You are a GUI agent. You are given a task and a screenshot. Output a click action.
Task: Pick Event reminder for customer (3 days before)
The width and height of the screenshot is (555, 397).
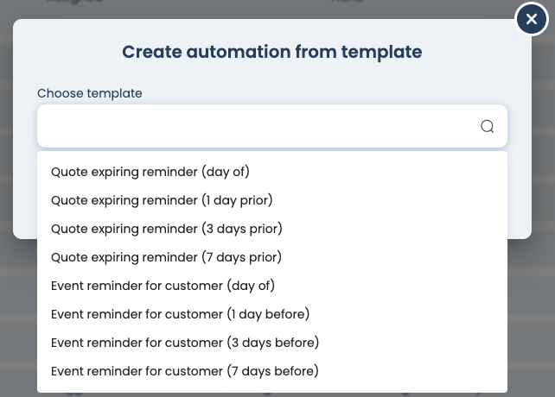(x=185, y=343)
